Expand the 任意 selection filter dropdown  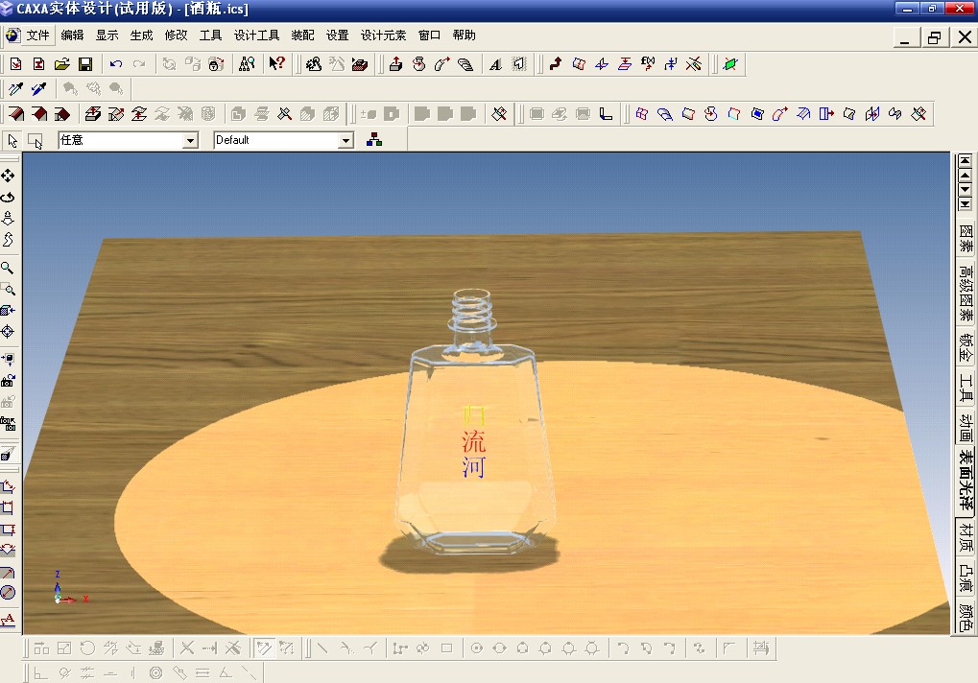pos(190,141)
